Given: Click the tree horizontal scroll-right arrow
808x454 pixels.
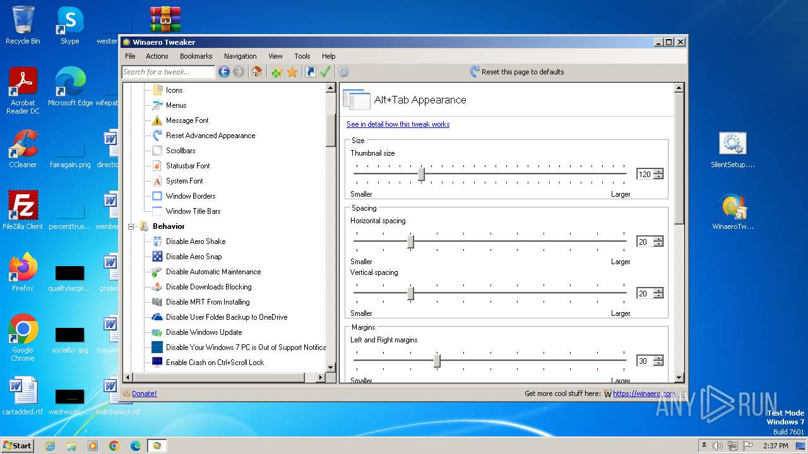Looking at the screenshot, I should click(x=321, y=377).
